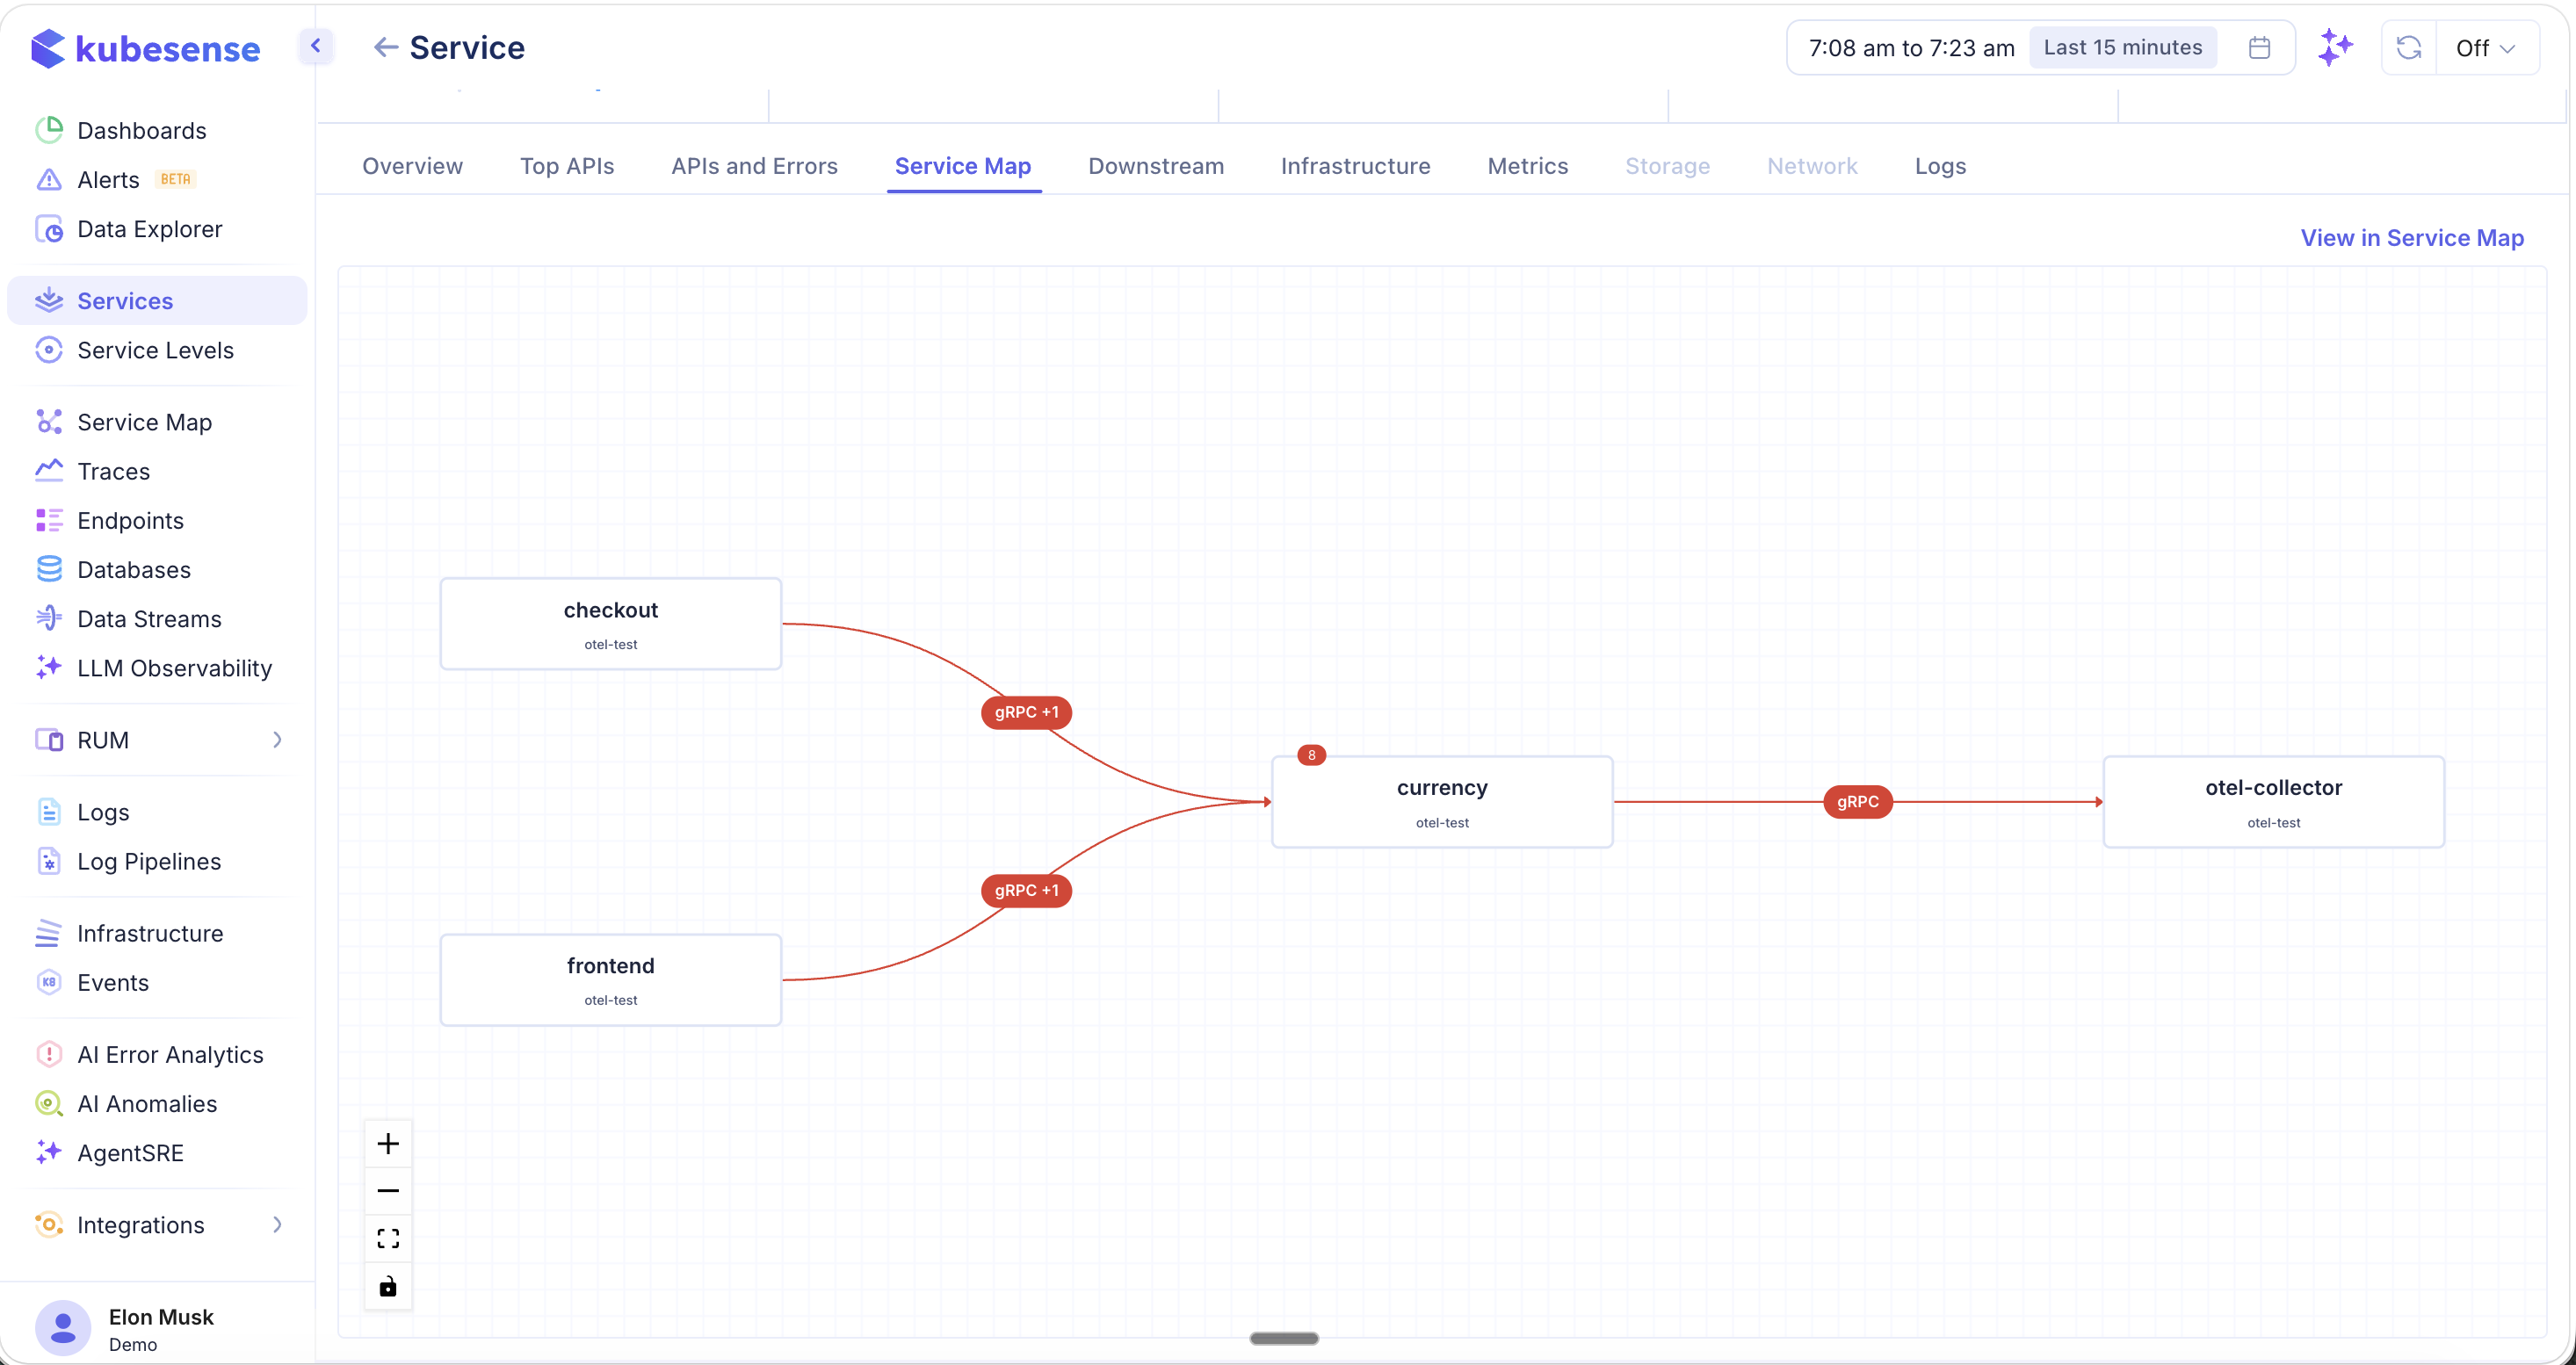Select Data Streams from the sidebar
The height and width of the screenshot is (1365, 2576).
click(x=149, y=618)
